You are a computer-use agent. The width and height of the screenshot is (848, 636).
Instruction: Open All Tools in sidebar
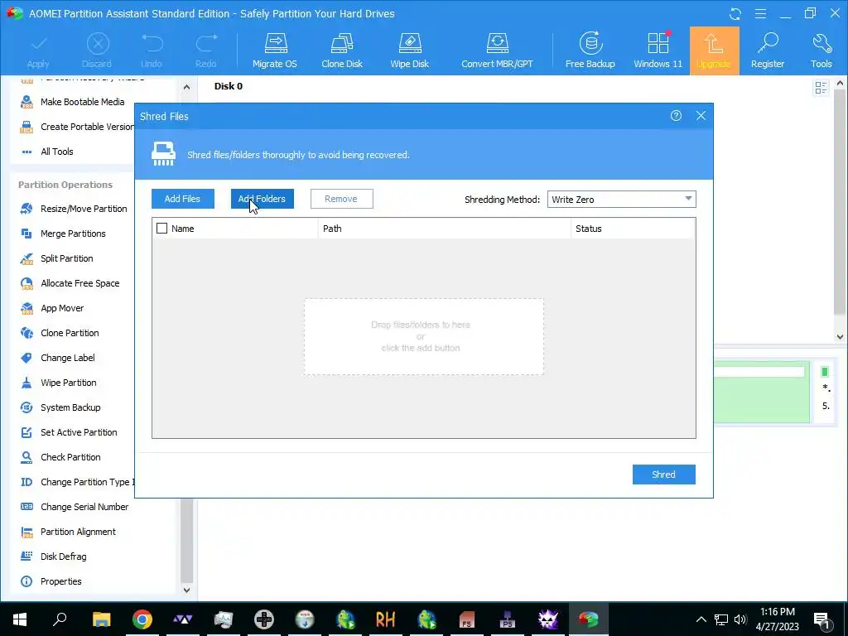(x=46, y=152)
